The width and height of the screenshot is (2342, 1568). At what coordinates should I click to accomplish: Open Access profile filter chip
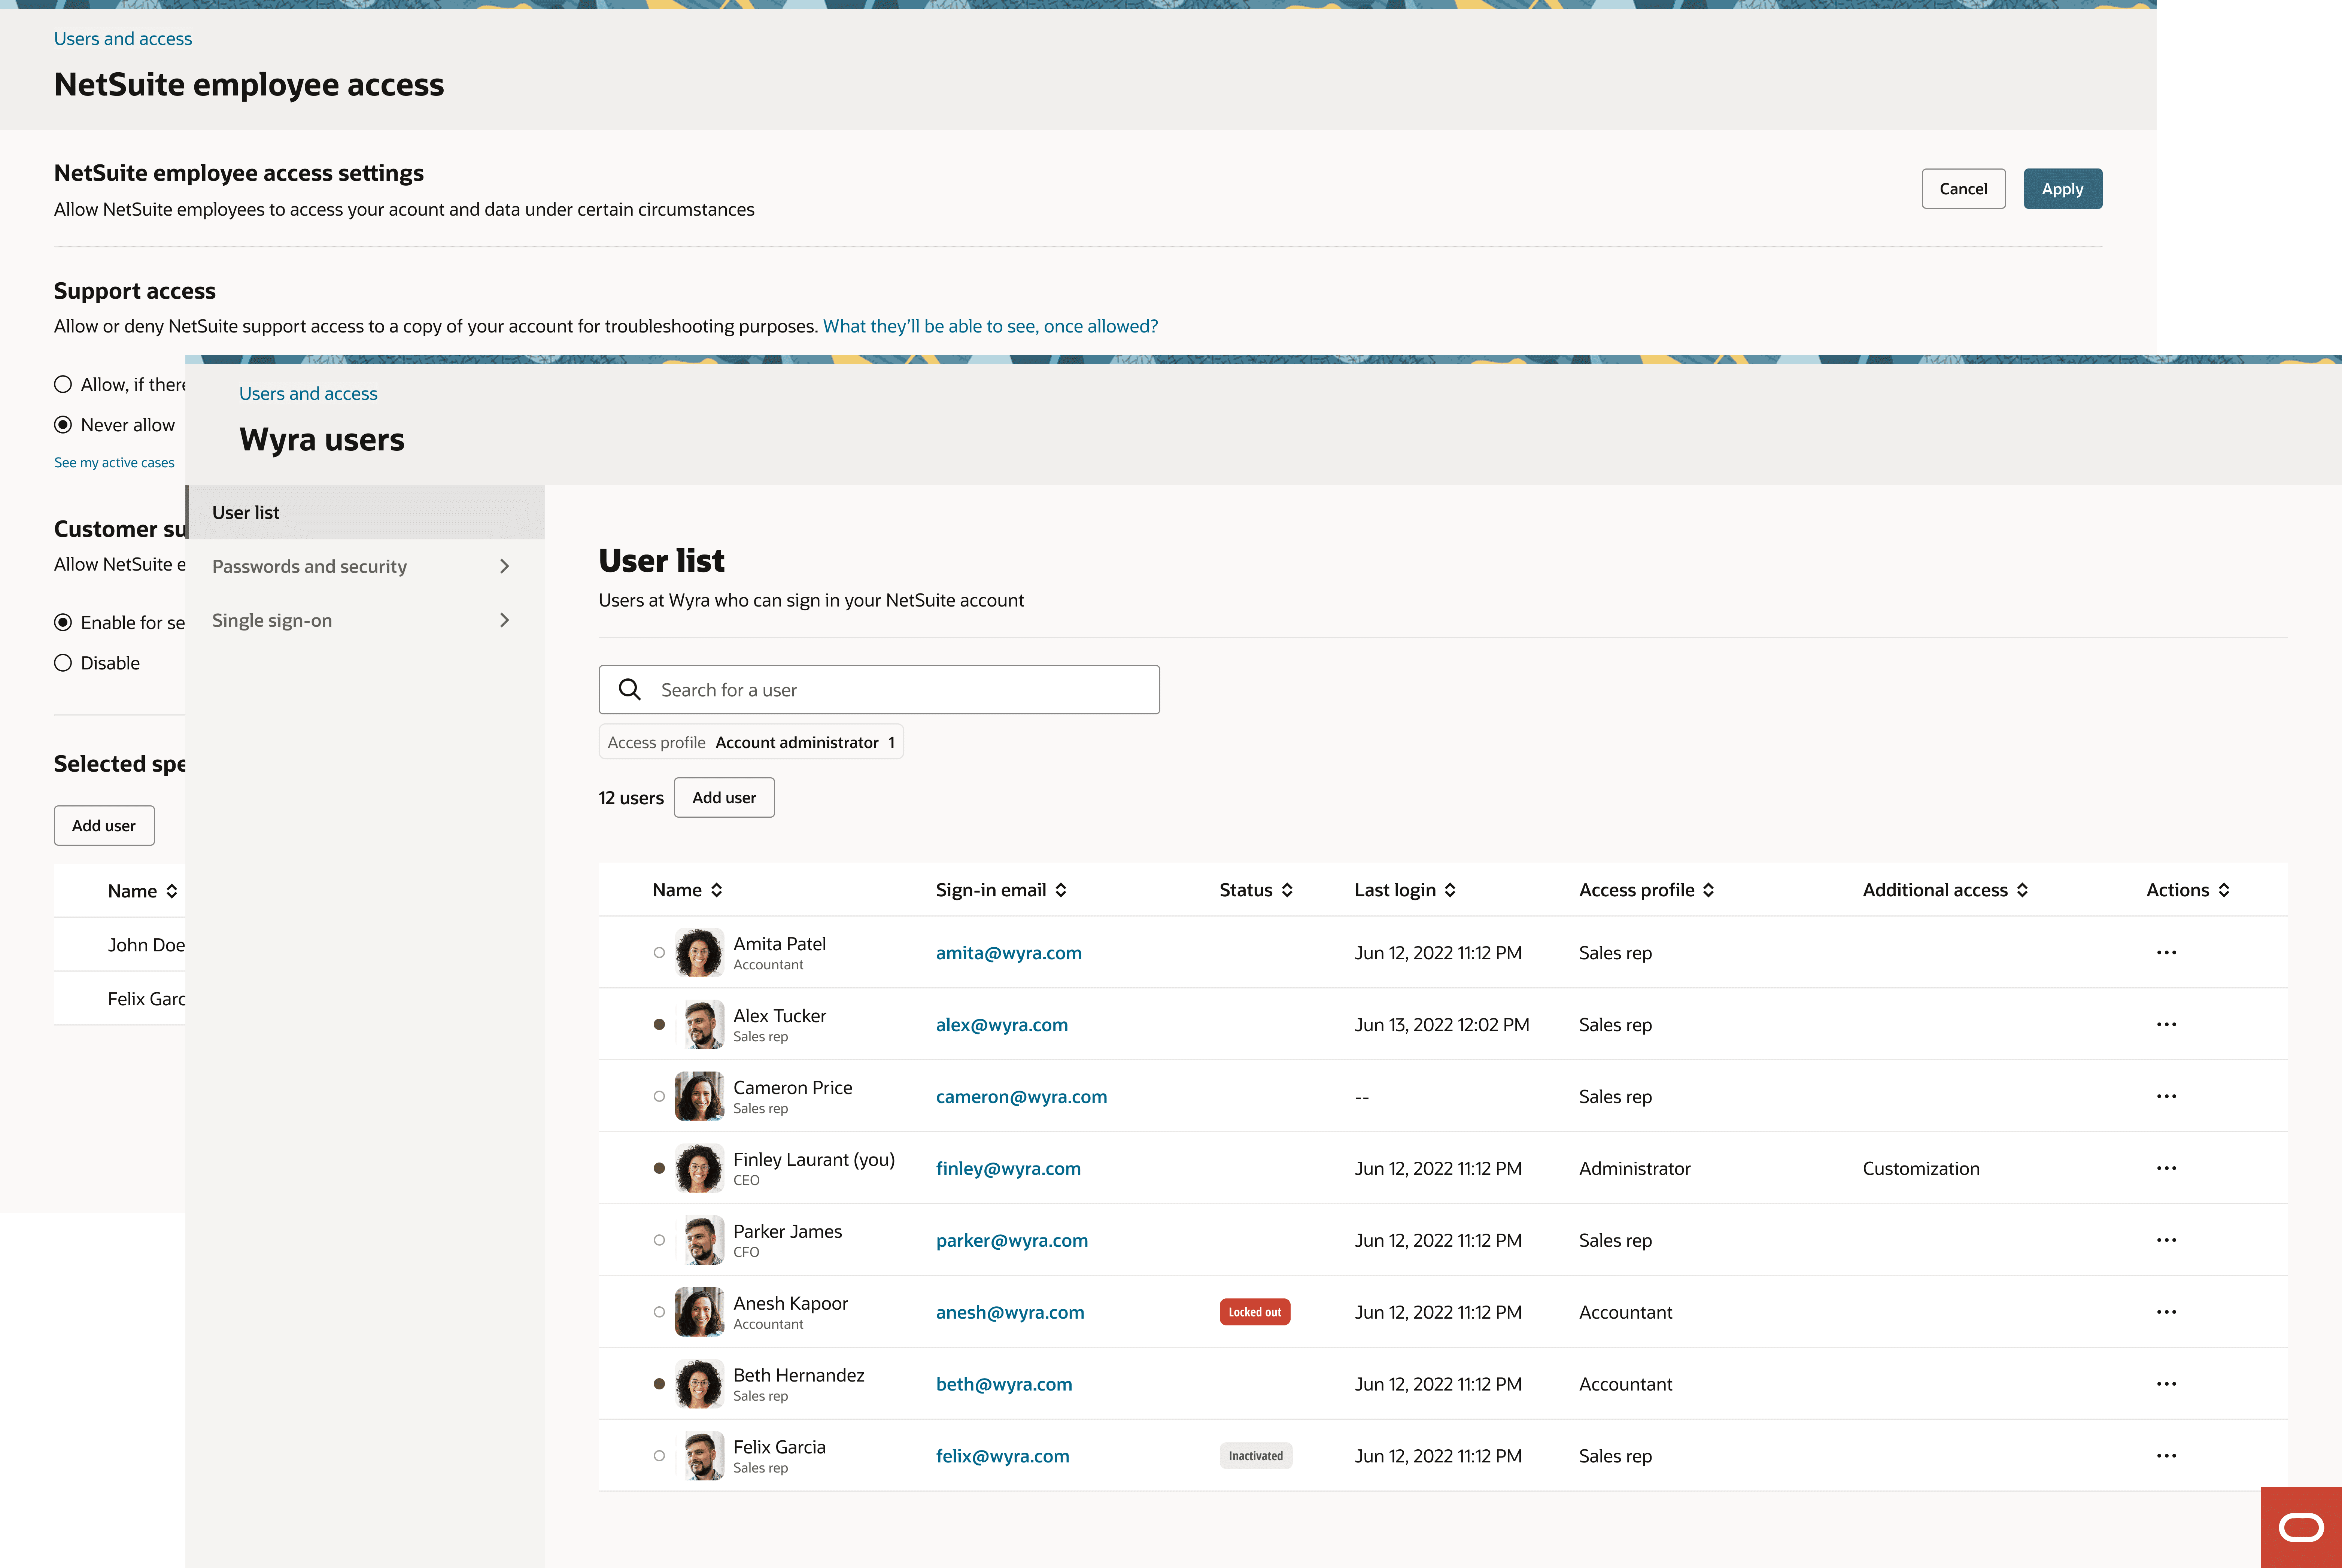751,742
